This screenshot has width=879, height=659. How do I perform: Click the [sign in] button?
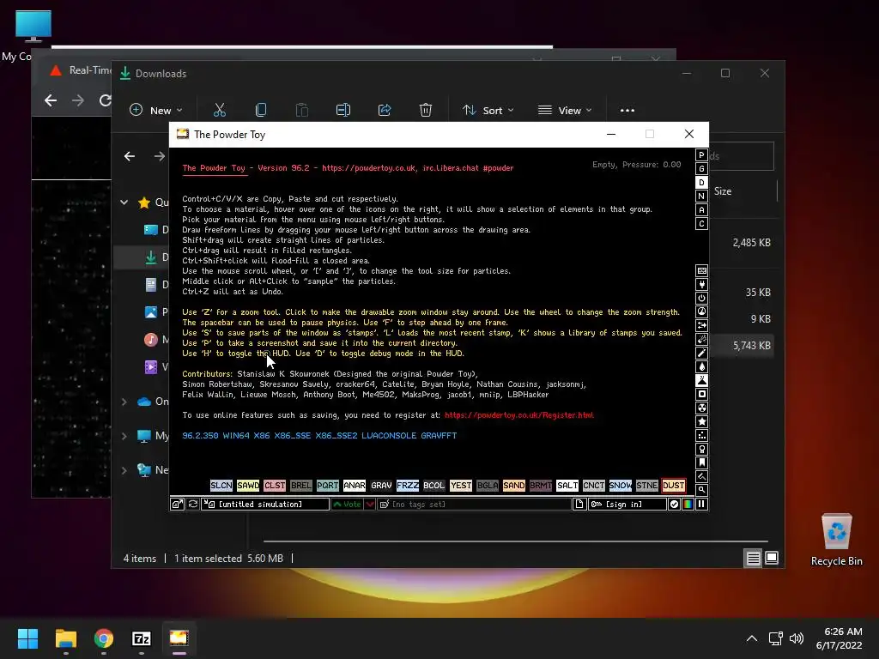click(627, 505)
